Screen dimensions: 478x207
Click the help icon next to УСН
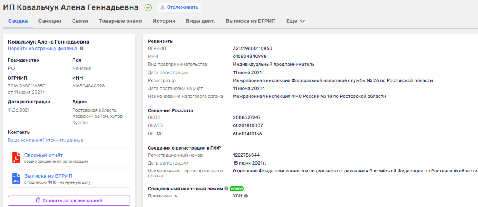click(x=246, y=196)
